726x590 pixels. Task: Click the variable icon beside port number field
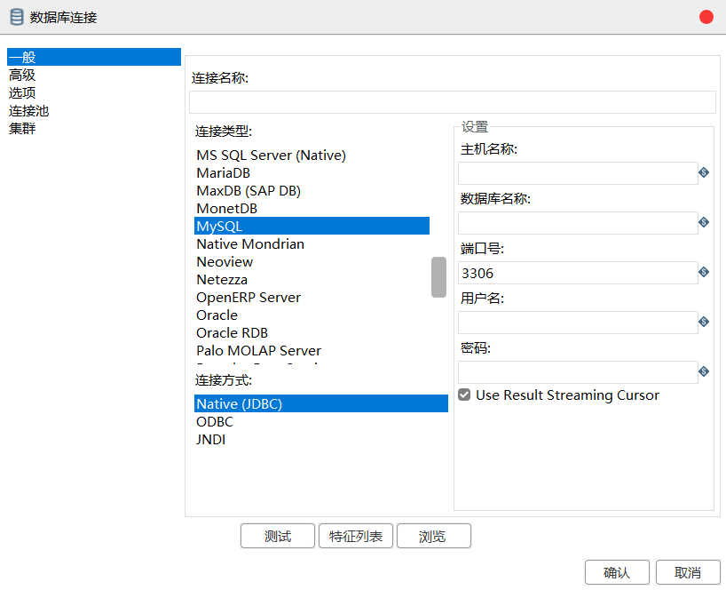[704, 272]
